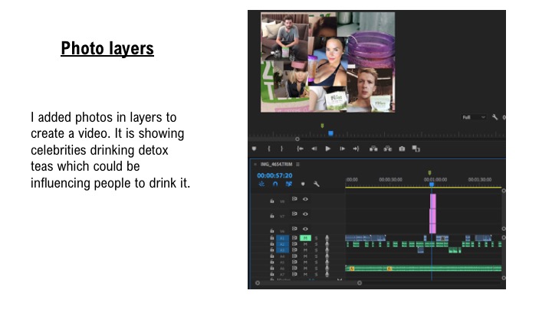Image resolution: width=552 pixels, height=310 pixels.
Task: Solo track A2 with the S button
Action: [315, 244]
